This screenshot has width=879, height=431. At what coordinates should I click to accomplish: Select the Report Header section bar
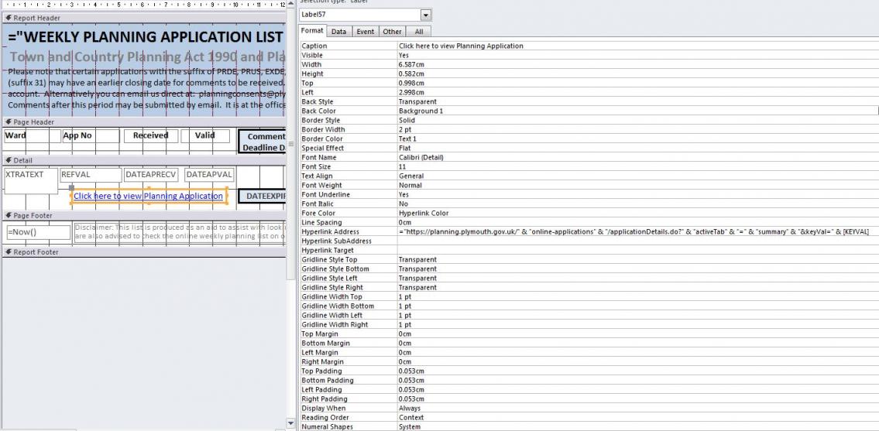pyautogui.click(x=144, y=18)
